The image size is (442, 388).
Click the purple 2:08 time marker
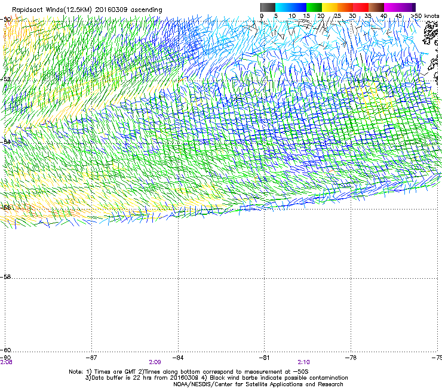6,362
